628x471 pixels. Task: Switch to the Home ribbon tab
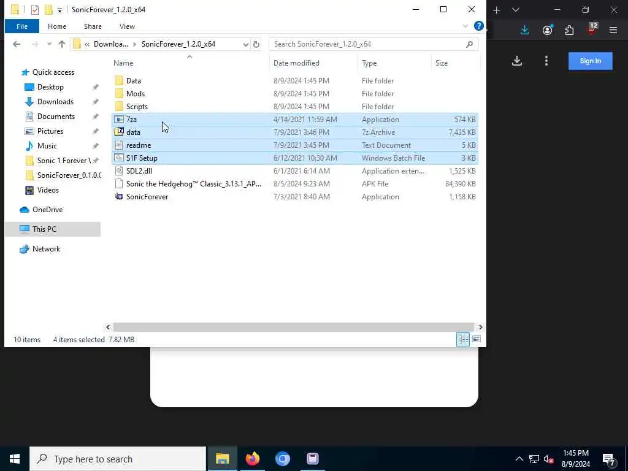[57, 26]
